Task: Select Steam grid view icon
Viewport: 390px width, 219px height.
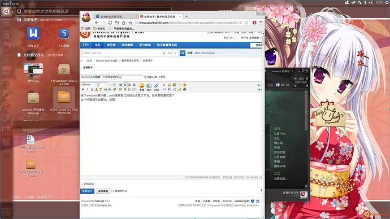Action: (288, 85)
